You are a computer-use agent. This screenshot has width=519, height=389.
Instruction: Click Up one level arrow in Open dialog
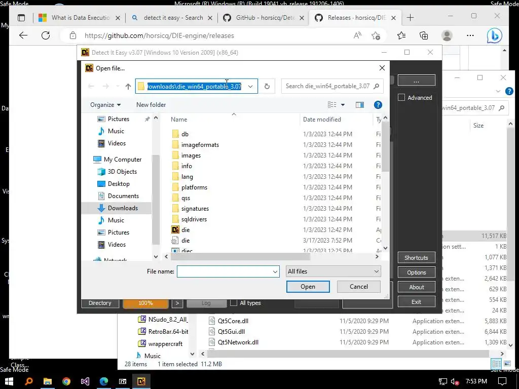128,86
